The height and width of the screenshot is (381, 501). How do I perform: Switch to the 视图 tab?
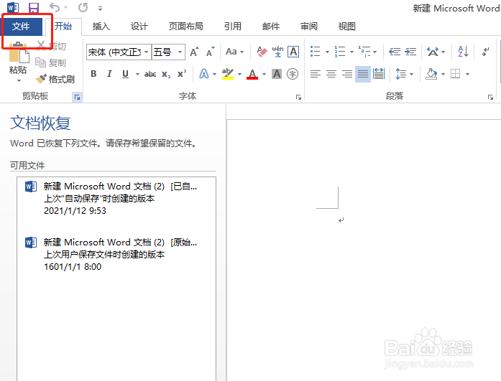point(347,27)
